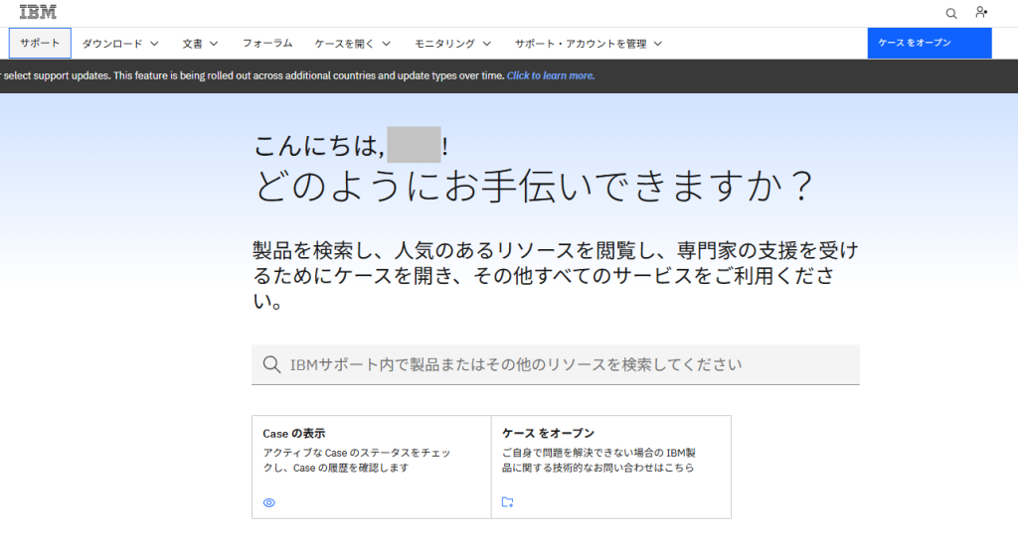Open the search magnifier icon in header
The width and height of the screenshot is (1018, 541).
point(951,13)
